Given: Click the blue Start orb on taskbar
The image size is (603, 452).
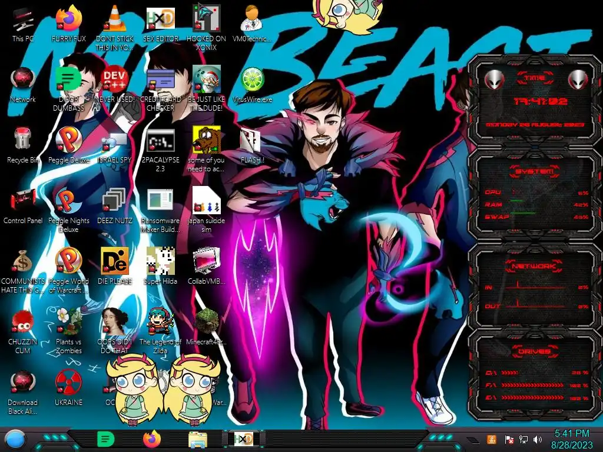Looking at the screenshot, I should [15, 440].
